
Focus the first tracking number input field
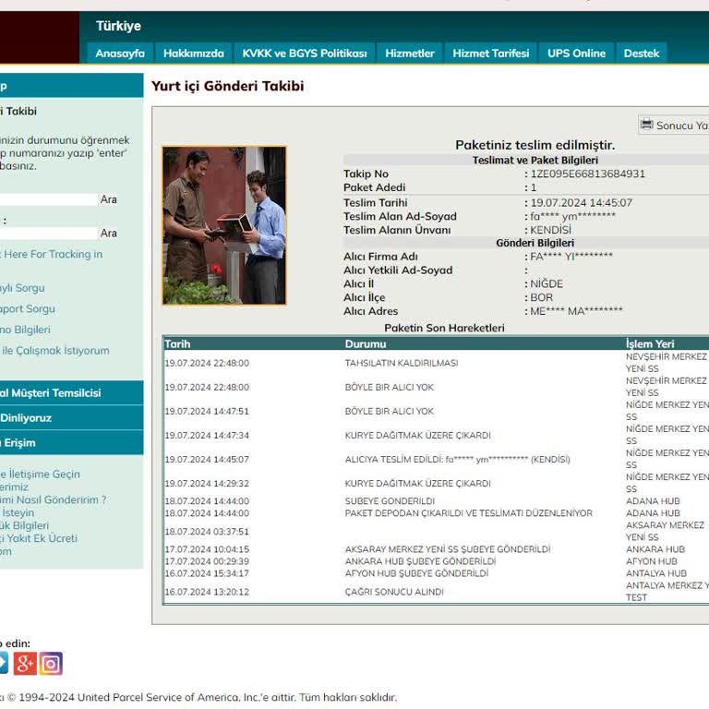(x=48, y=199)
